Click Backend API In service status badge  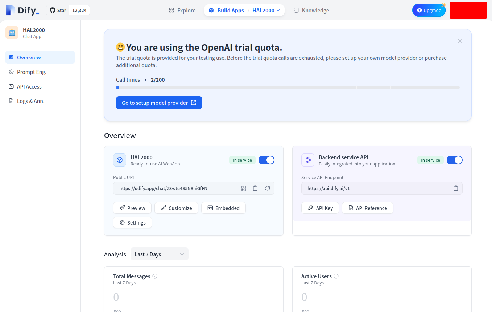[430, 160]
